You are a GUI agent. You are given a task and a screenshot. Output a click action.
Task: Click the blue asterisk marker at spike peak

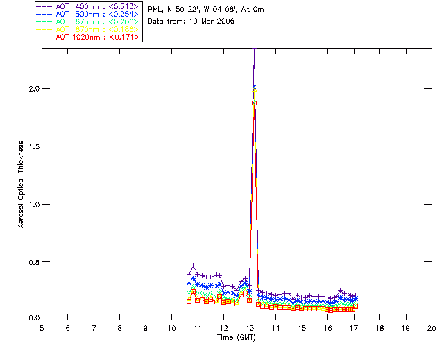[x=255, y=87]
